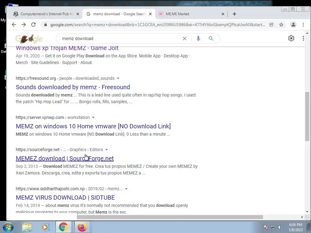Open MEMEZ download SourceForge.net result

tap(65, 158)
